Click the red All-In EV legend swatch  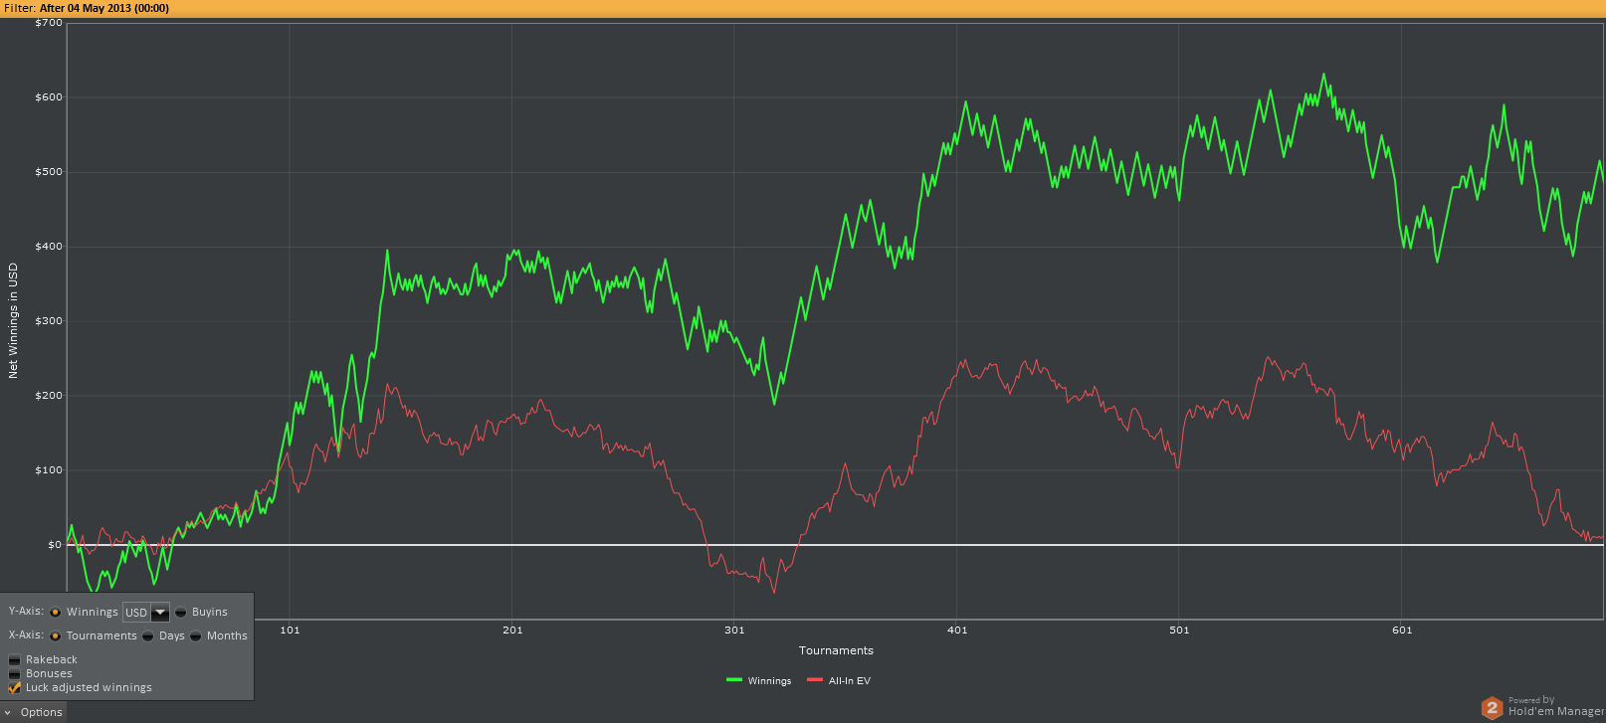[815, 680]
